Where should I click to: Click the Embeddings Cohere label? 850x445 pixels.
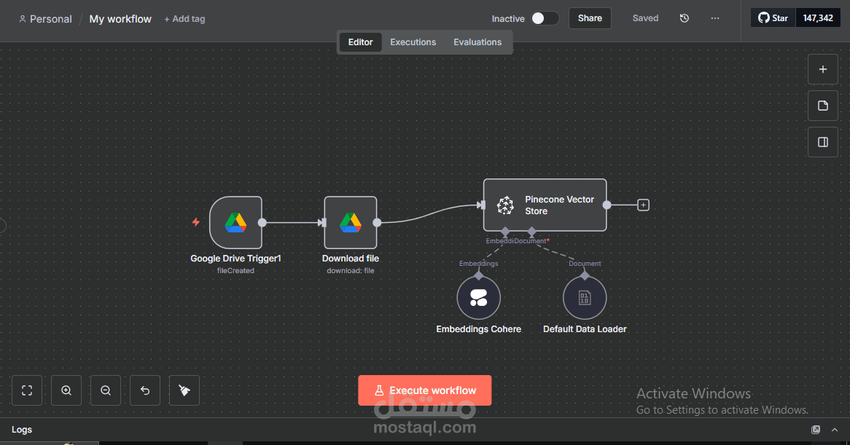click(x=479, y=329)
